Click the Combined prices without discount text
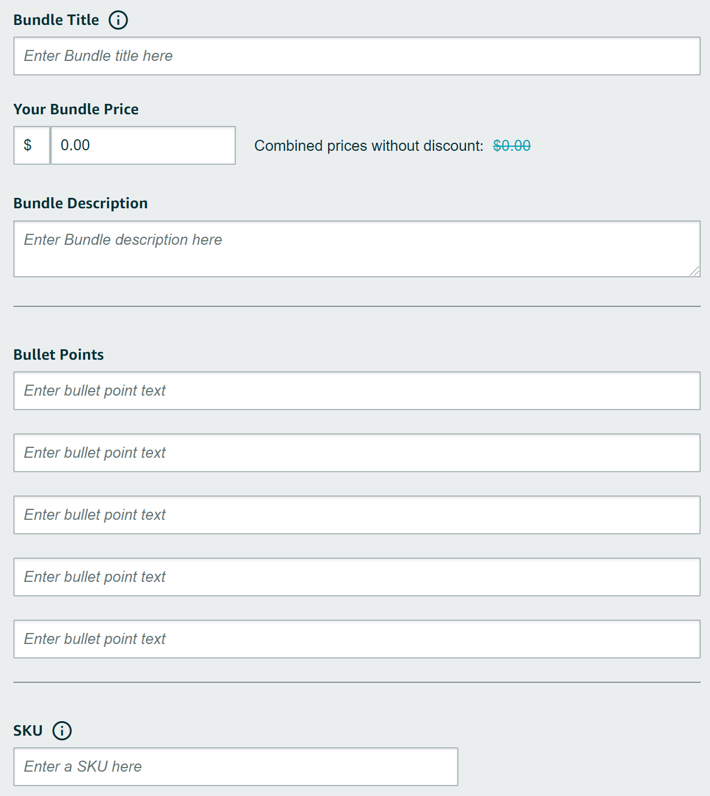The height and width of the screenshot is (796, 710). click(369, 146)
